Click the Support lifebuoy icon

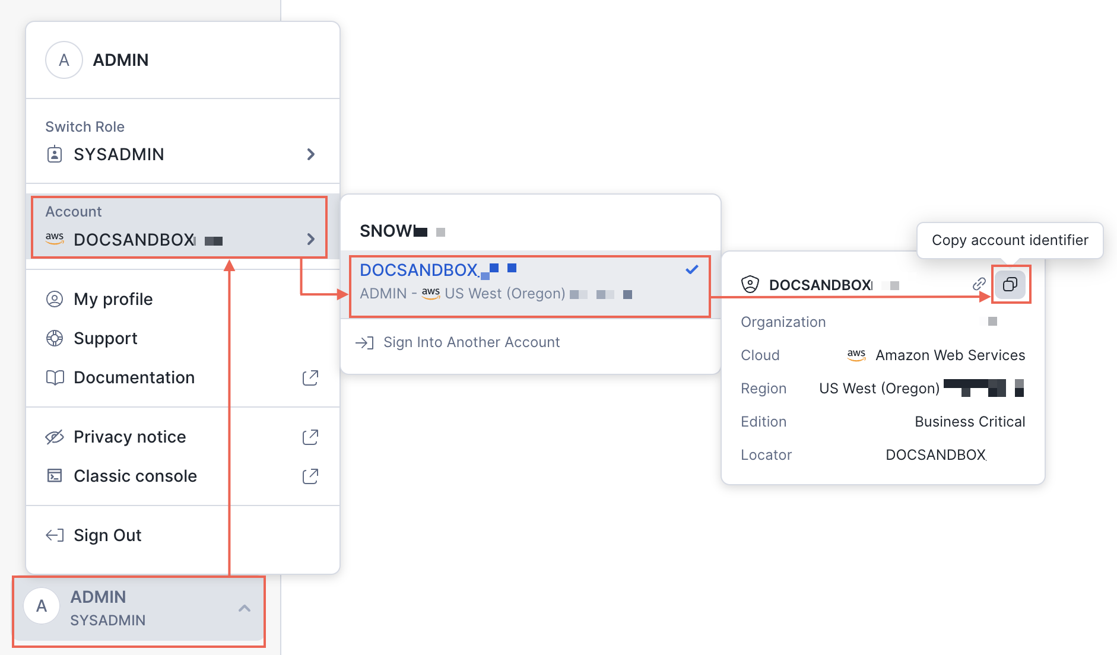55,338
